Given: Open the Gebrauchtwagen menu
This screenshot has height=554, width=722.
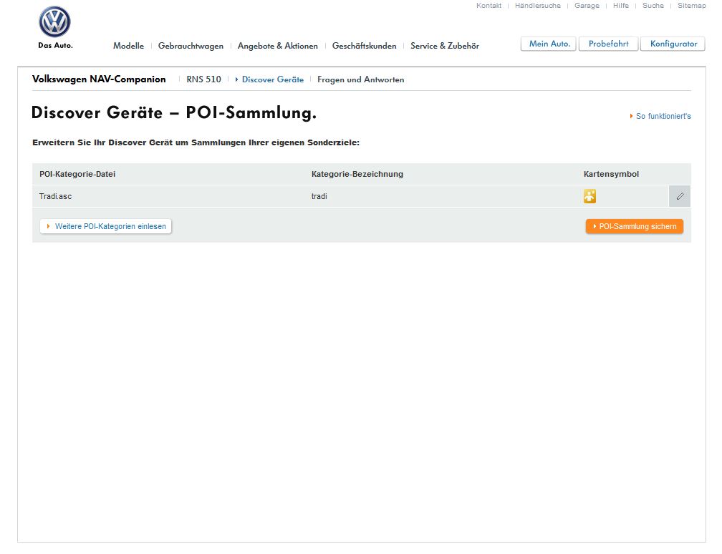Looking at the screenshot, I should (x=191, y=46).
